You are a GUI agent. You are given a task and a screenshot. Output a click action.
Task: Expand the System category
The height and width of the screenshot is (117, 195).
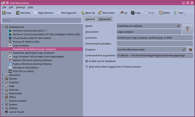pos(3,105)
